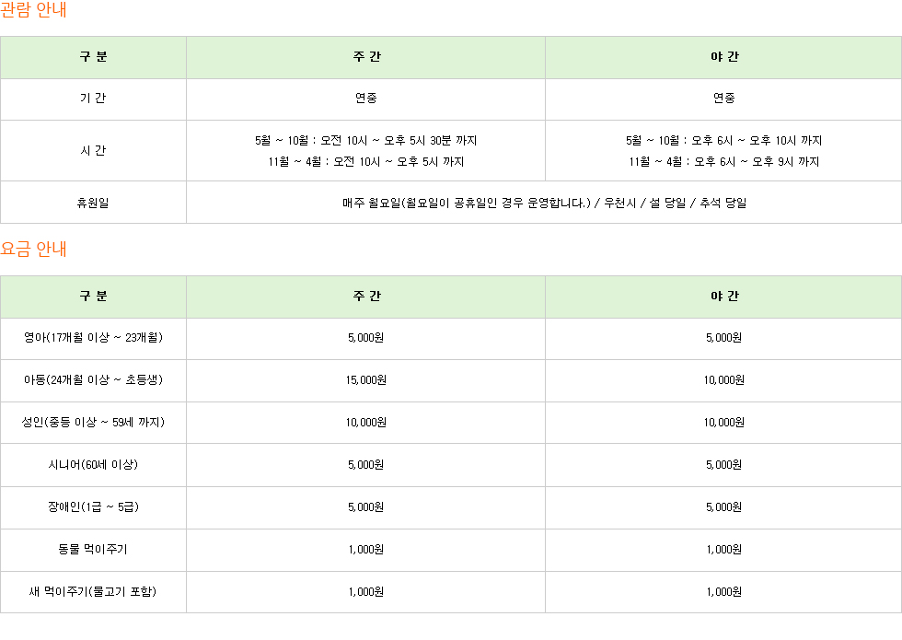Select the 성인(중등 이상 ~ 59세 까지) row label
This screenshot has width=902, height=640.
coord(93,422)
